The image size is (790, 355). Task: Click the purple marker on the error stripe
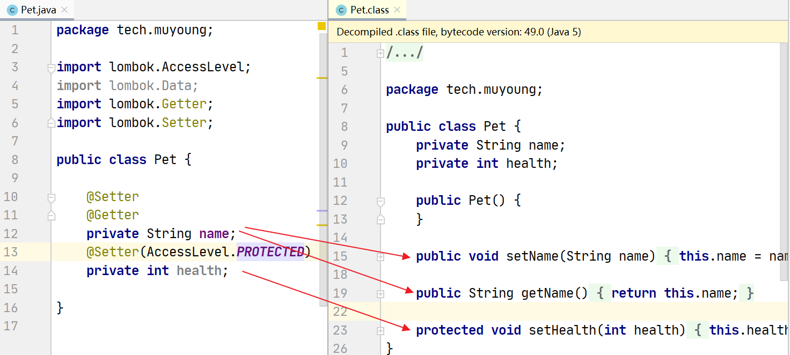[x=321, y=211]
